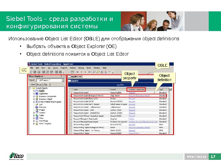
Task: Click Entity Relationship Diagram icon
Action: tap(37, 102)
